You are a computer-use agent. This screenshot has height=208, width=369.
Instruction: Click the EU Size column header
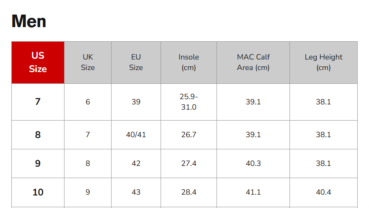pos(136,62)
